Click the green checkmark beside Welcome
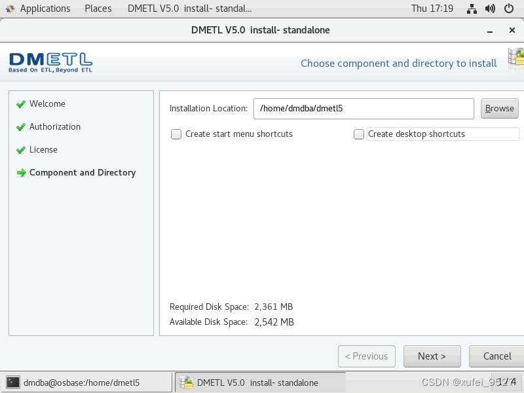This screenshot has height=393, width=524. [x=21, y=103]
